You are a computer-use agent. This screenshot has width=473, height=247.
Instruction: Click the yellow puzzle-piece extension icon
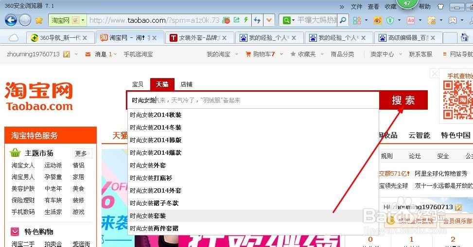coord(432,20)
